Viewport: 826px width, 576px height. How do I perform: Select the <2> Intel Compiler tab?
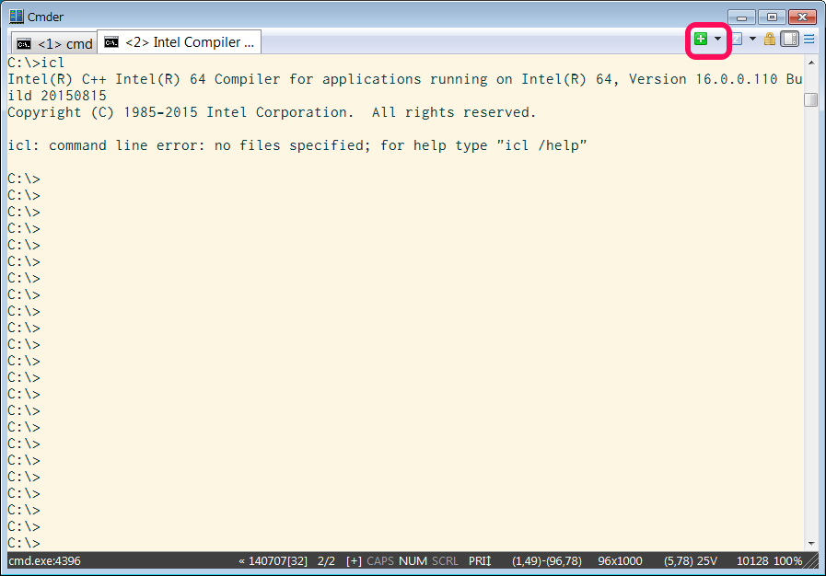180,42
